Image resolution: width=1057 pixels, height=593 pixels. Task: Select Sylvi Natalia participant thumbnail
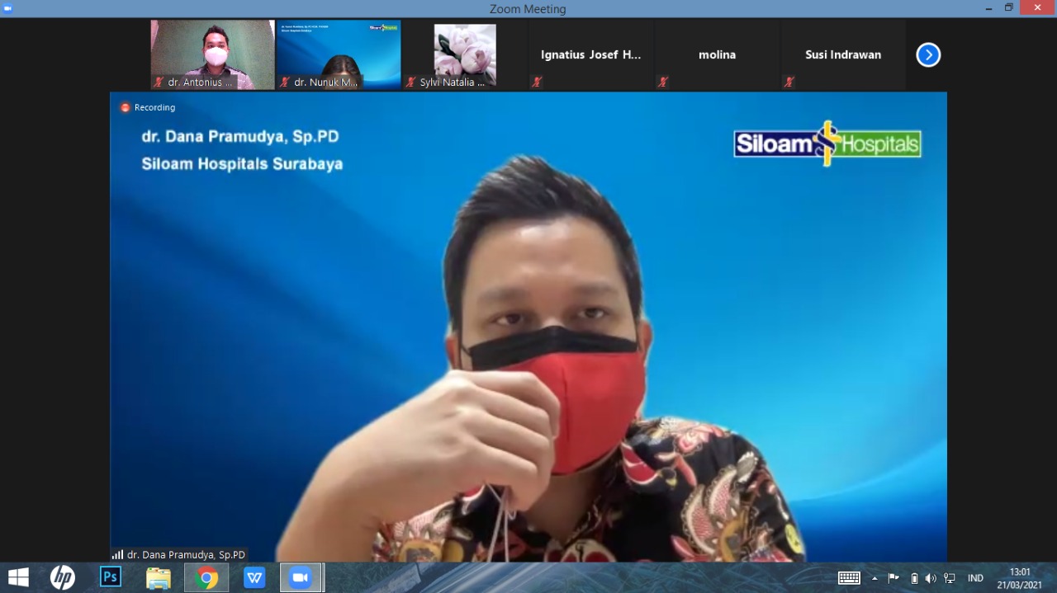coord(465,55)
